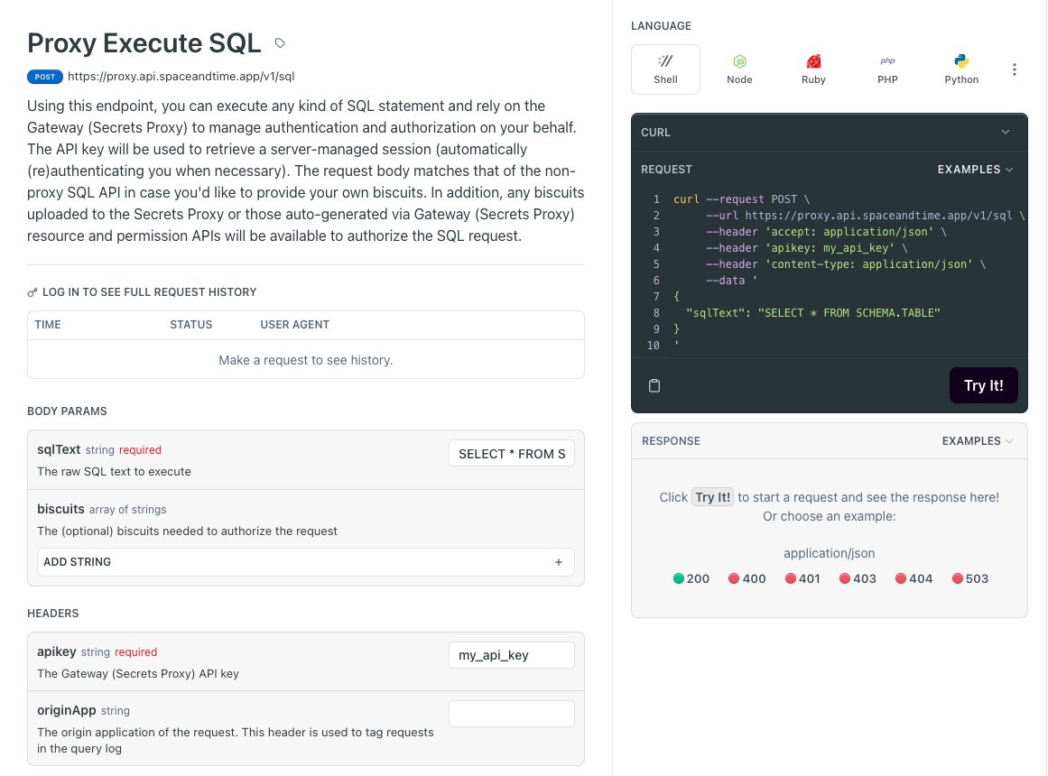Image resolution: width=1048 pixels, height=776 pixels.
Task: Click the plus icon in ADD STRING
Action: pyautogui.click(x=559, y=562)
